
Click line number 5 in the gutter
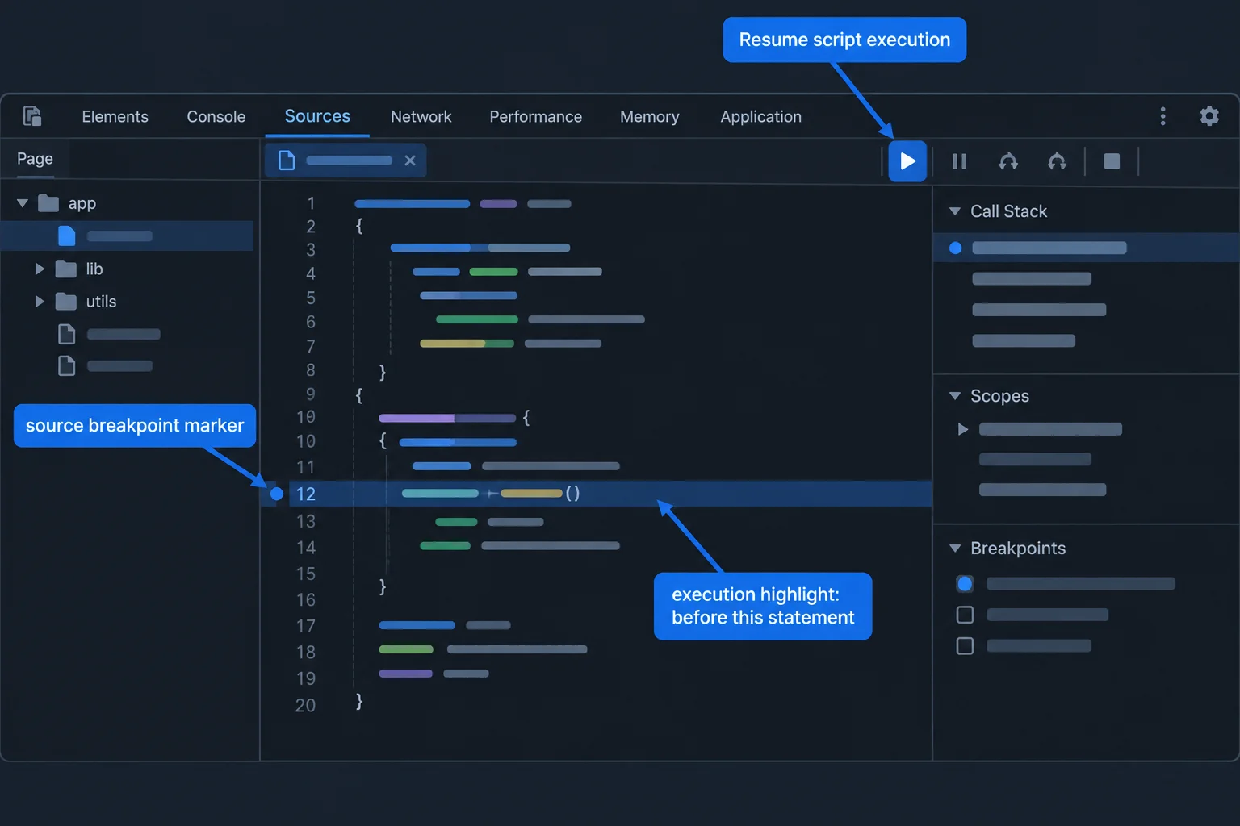coord(311,298)
